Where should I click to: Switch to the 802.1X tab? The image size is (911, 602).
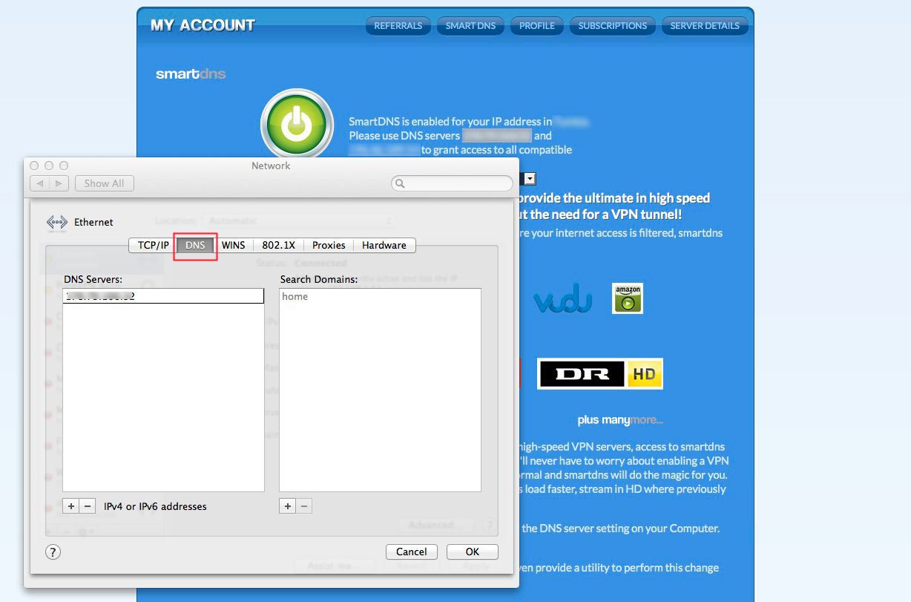coord(278,245)
